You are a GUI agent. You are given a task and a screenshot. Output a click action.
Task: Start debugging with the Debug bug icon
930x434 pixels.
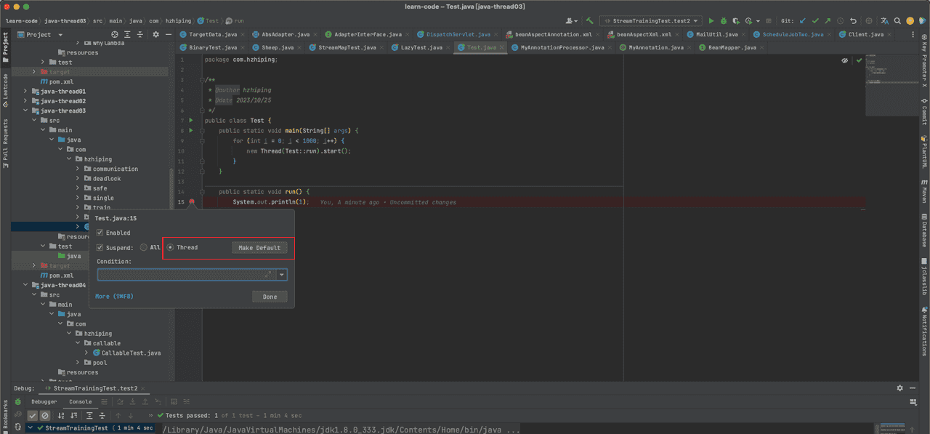point(723,21)
